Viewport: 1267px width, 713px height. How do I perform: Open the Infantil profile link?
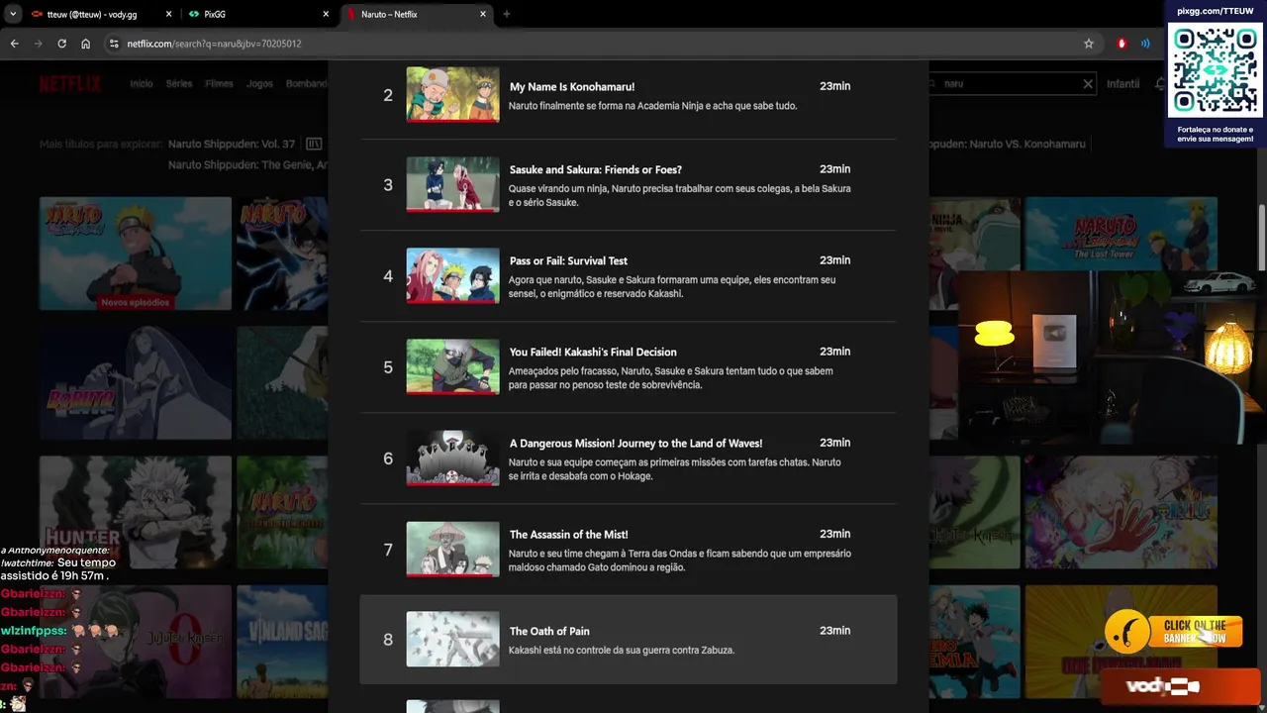point(1122,84)
